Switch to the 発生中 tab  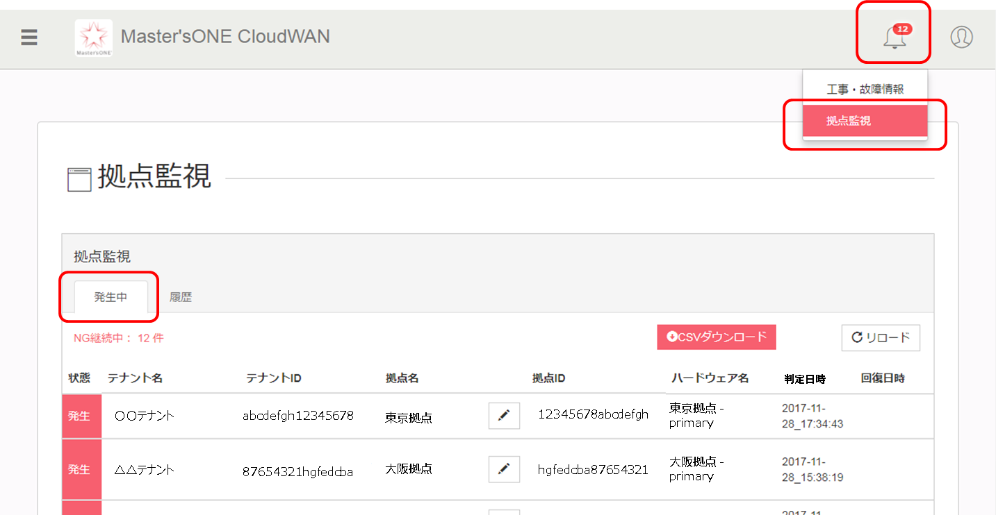coord(111,297)
